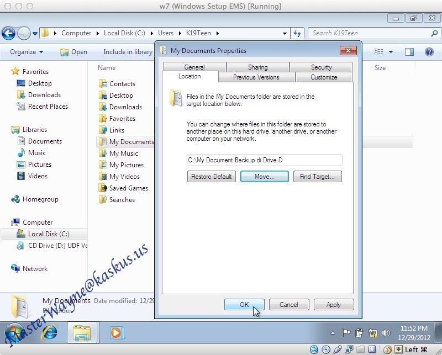Open Recent Places in the sidebar
This screenshot has height=355, width=442.
tap(48, 106)
